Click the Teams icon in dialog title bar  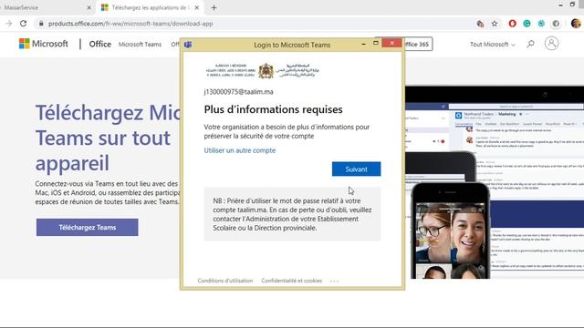pyautogui.click(x=188, y=45)
